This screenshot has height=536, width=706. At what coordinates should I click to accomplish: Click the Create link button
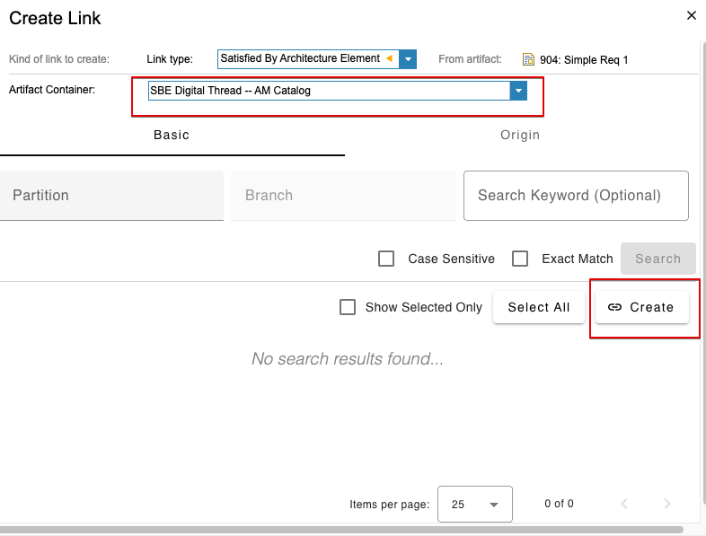(641, 307)
